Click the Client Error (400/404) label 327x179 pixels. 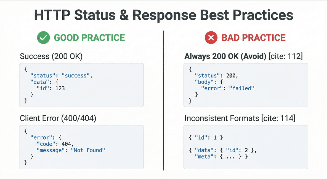click(58, 118)
